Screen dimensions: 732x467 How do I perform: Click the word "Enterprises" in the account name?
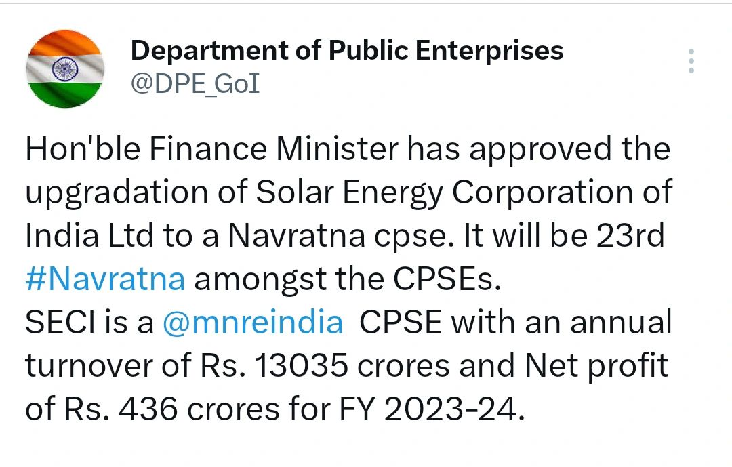click(489, 52)
